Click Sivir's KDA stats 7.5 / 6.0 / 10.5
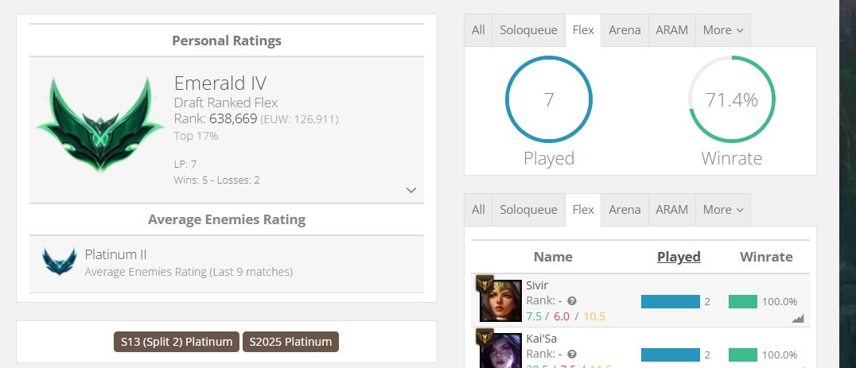 (566, 316)
